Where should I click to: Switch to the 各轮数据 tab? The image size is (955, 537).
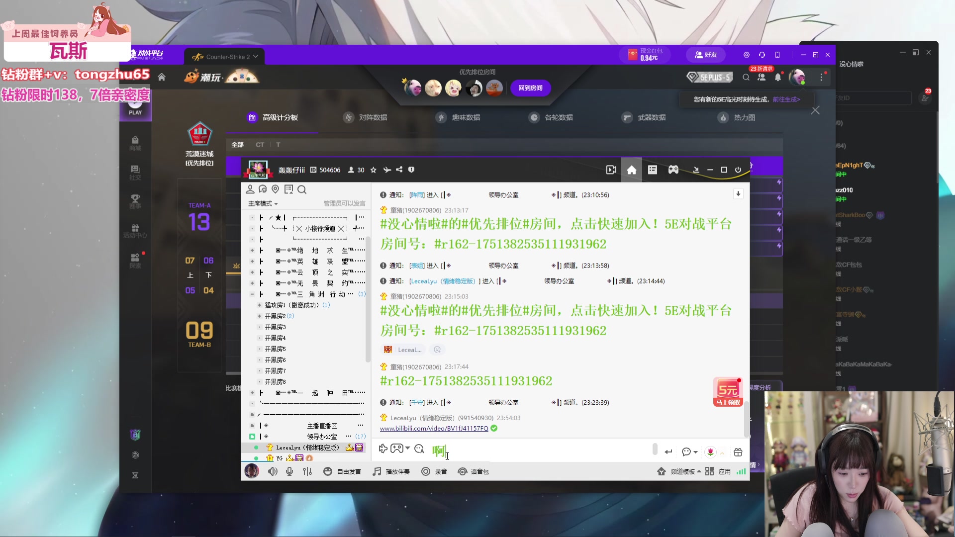(551, 117)
